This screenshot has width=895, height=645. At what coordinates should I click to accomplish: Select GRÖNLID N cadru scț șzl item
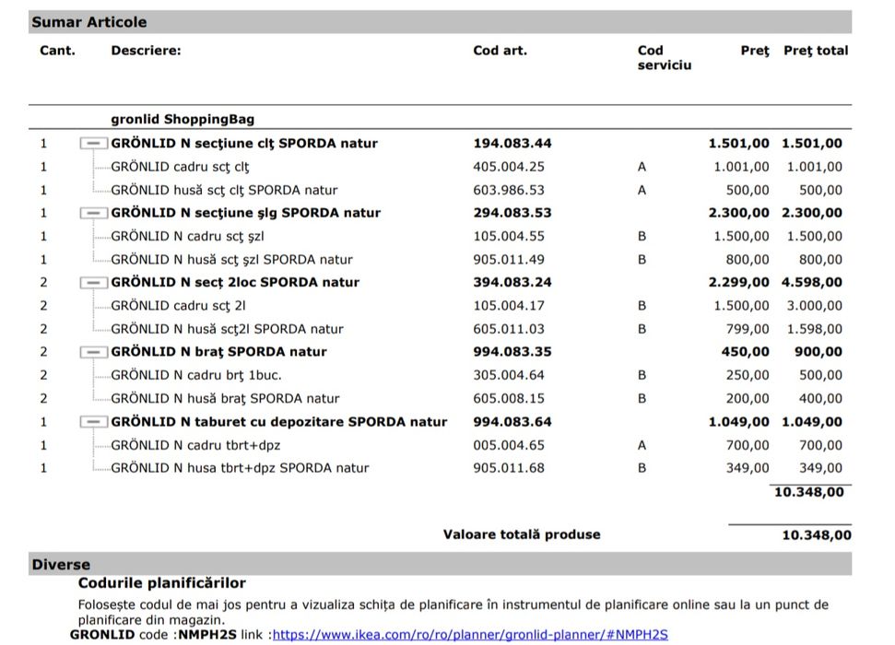pyautogui.click(x=187, y=236)
